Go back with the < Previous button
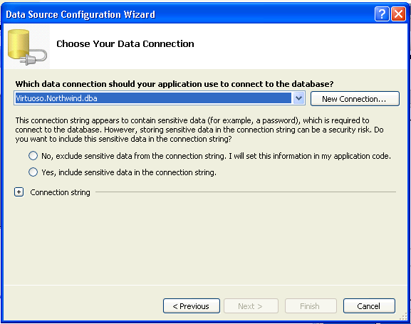Image resolution: width=411 pixels, height=324 pixels. click(x=192, y=306)
